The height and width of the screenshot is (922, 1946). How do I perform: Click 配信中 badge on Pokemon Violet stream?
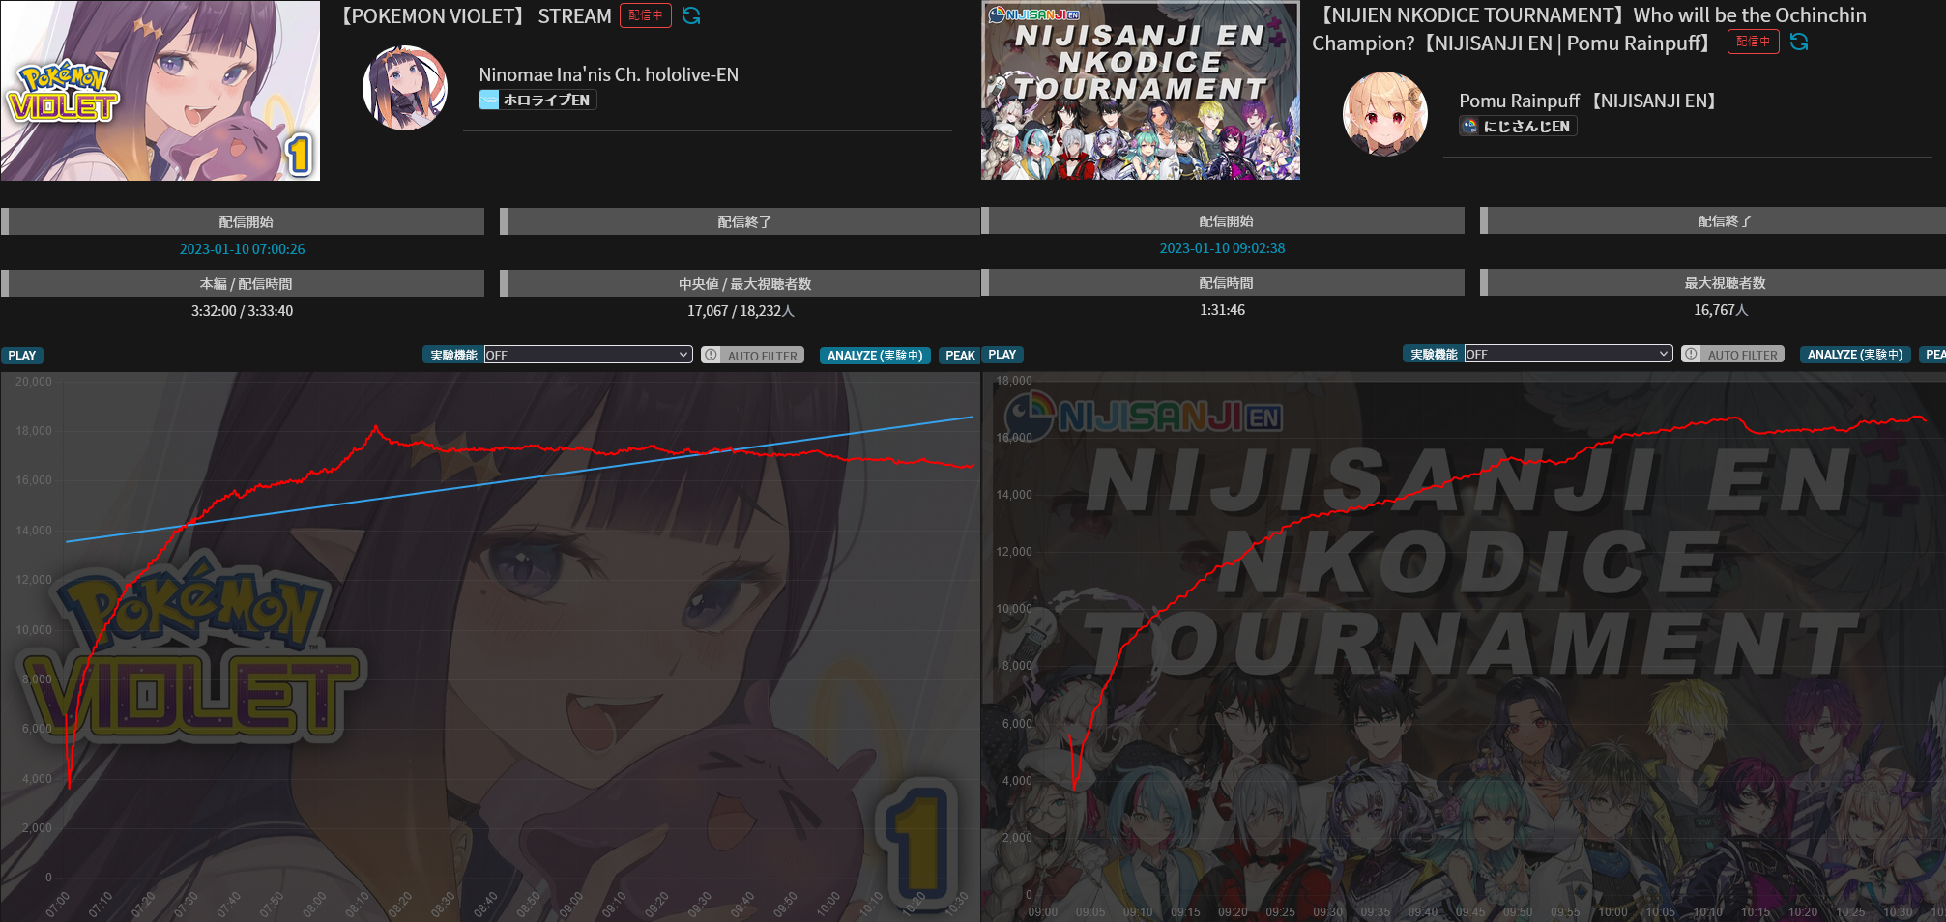tap(646, 15)
